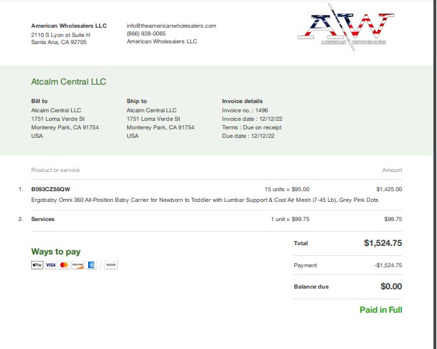This screenshot has width=437, height=349.
Task: Click the Balance due $0.00 amount
Action: (392, 286)
